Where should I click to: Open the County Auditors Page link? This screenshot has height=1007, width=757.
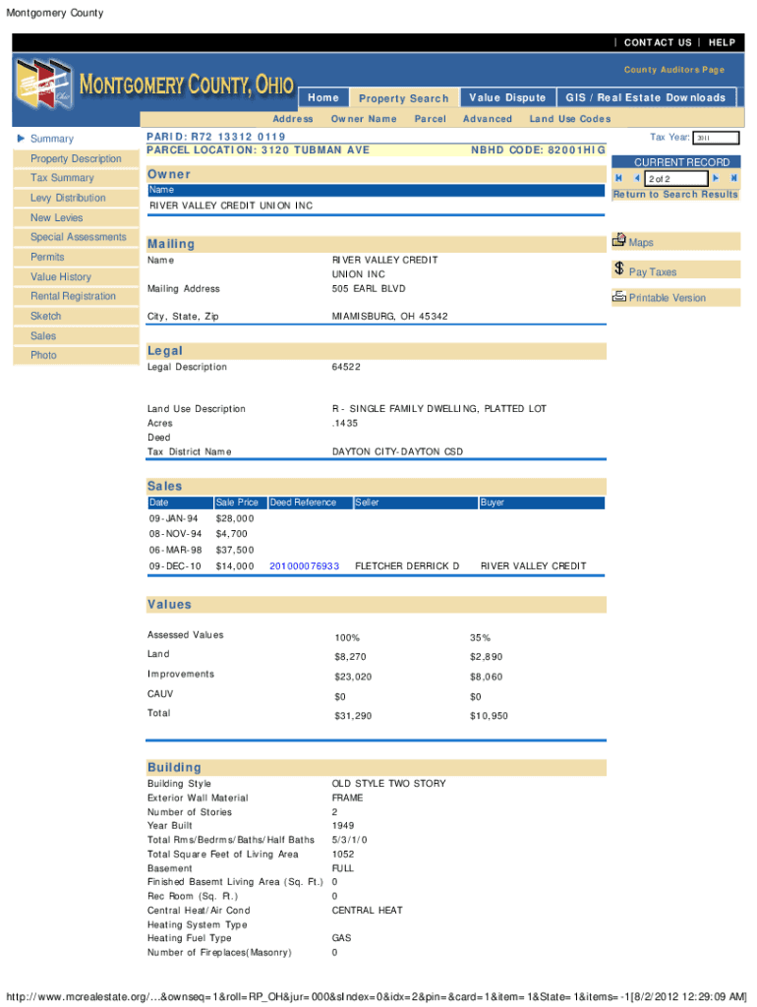tap(673, 70)
